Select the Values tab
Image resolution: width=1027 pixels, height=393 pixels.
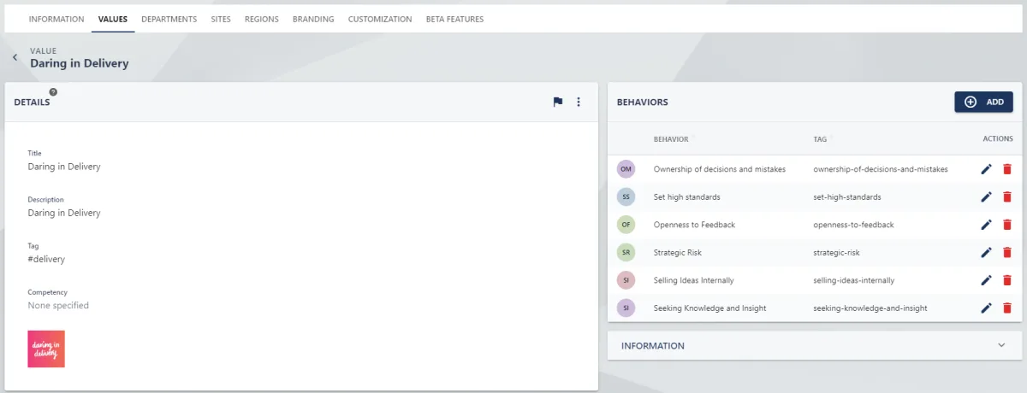[x=113, y=19]
